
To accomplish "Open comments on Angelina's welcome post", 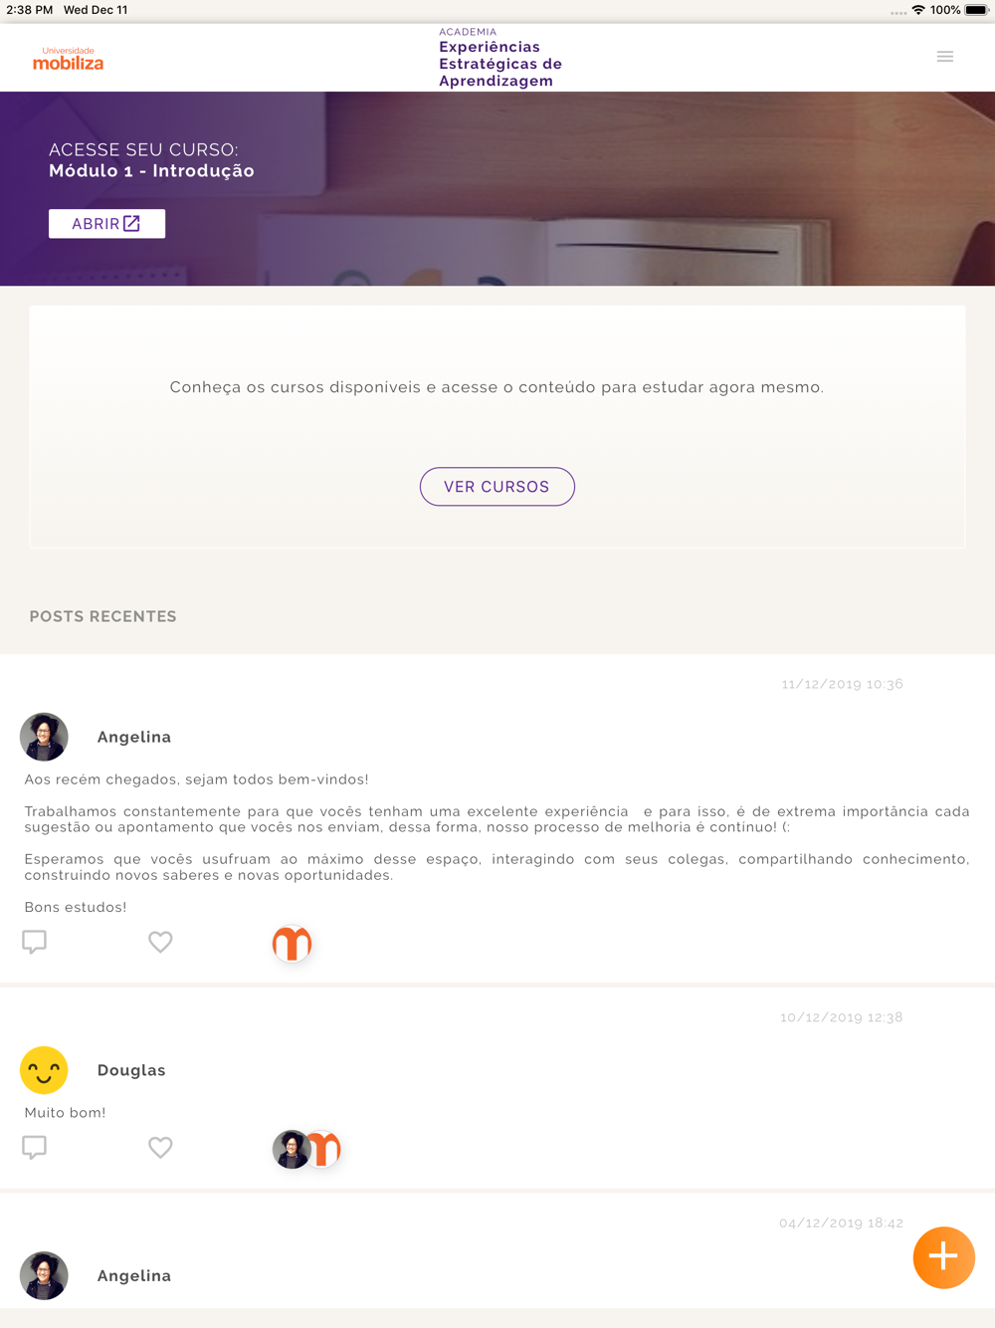I will point(35,942).
